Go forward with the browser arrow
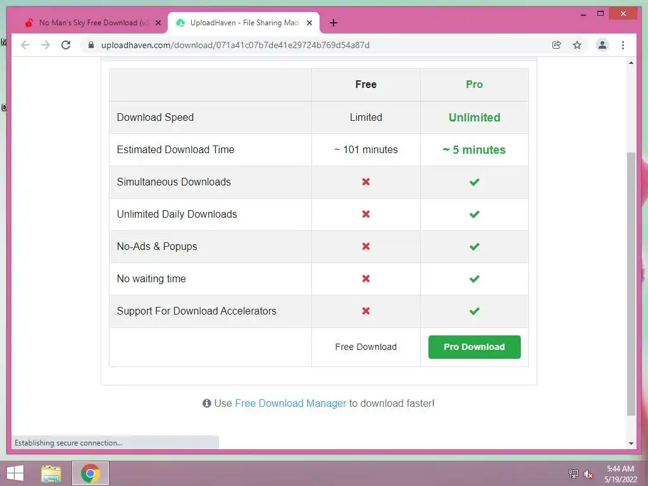 tap(46, 45)
